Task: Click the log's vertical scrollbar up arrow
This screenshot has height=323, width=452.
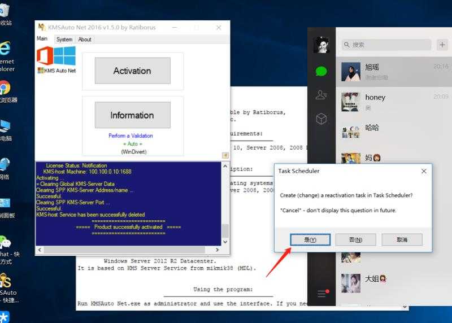Action: point(225,166)
